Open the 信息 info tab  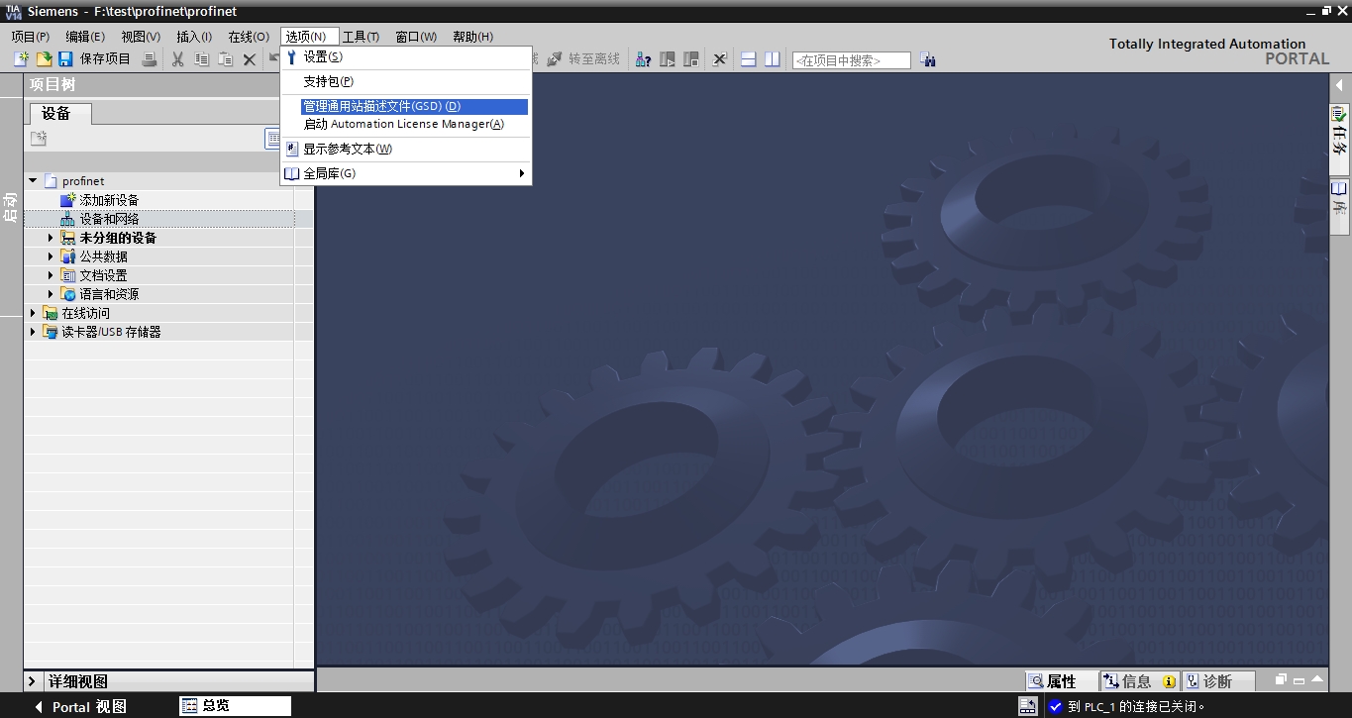(x=1138, y=681)
